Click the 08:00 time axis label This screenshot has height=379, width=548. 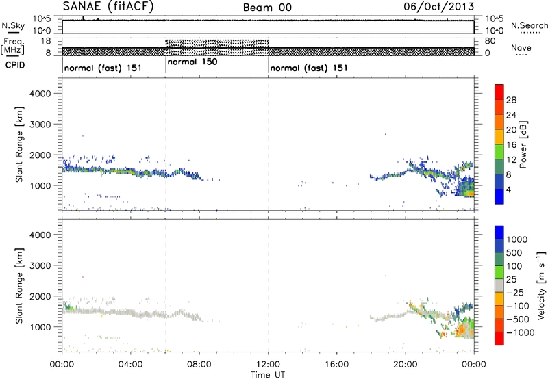[199, 365]
